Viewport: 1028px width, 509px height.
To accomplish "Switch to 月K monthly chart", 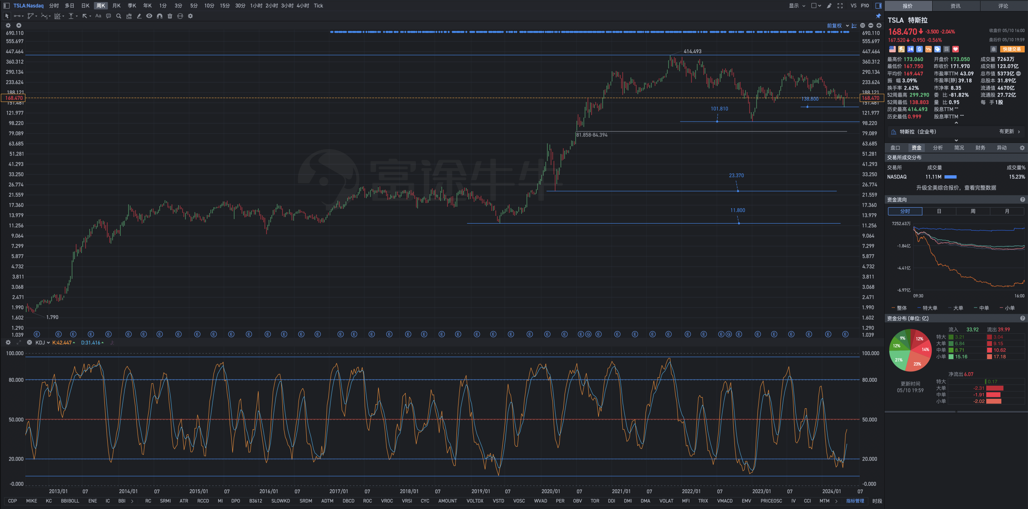I will pyautogui.click(x=116, y=6).
